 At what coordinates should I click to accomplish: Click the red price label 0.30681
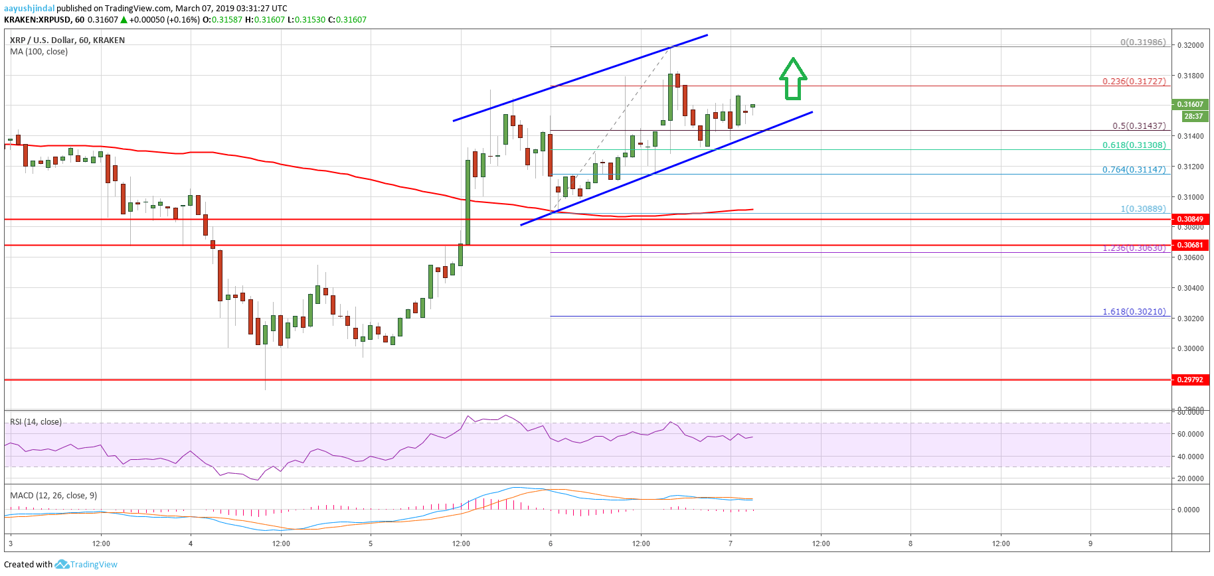[1190, 245]
